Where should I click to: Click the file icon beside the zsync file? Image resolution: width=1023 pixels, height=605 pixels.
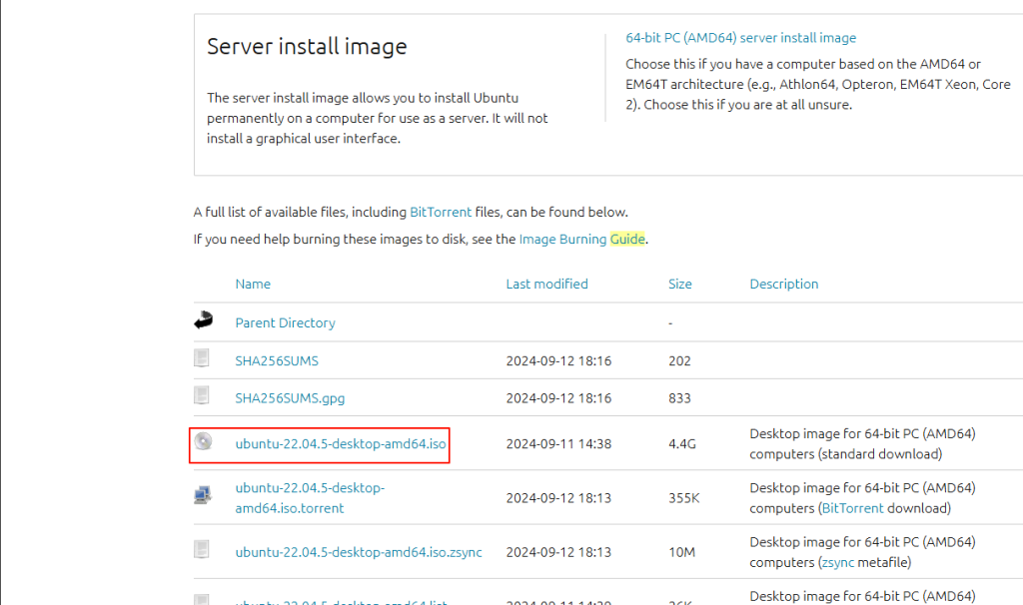pyautogui.click(x=203, y=550)
